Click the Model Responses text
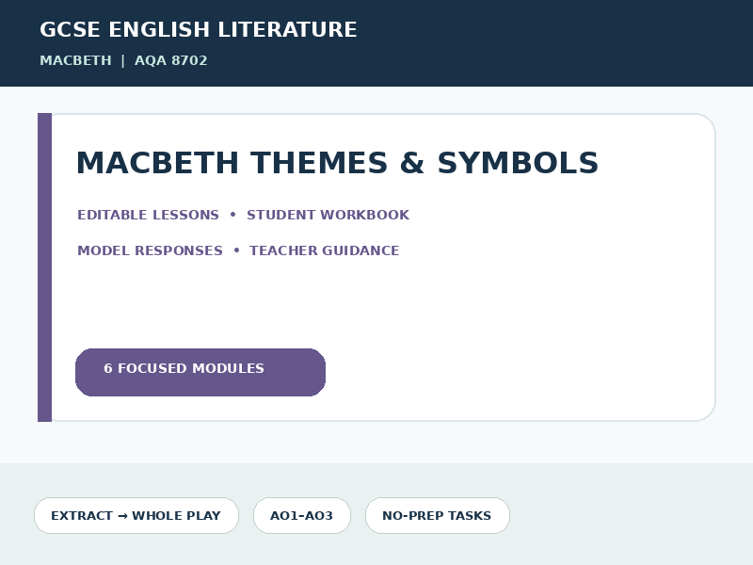This screenshot has height=565, width=753. click(x=150, y=250)
